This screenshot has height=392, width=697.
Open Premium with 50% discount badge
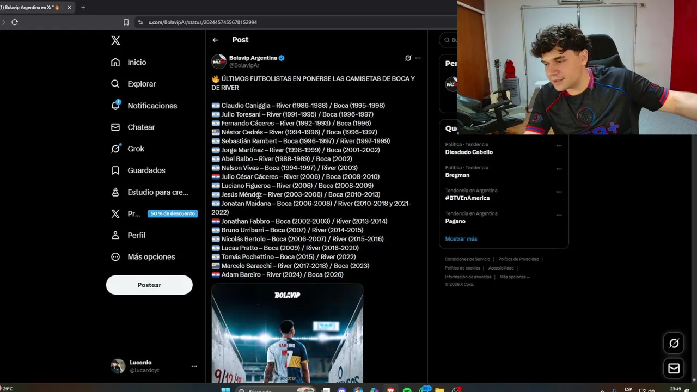(x=154, y=213)
